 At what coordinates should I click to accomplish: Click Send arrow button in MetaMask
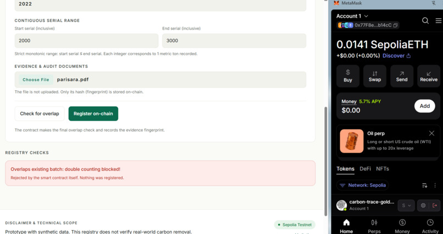coord(402,76)
